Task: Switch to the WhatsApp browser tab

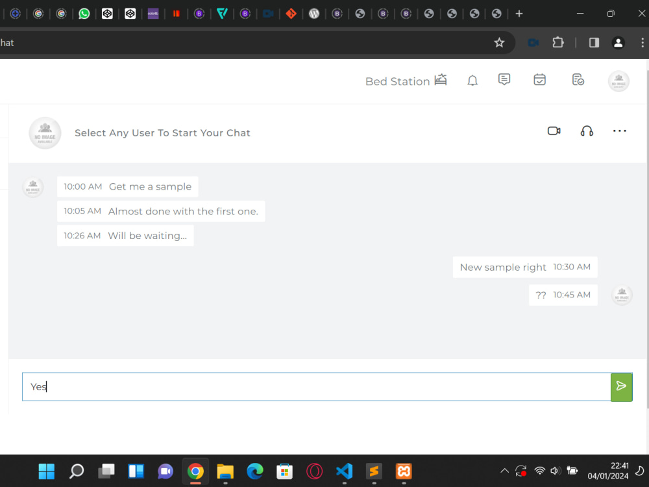Action: click(x=84, y=14)
